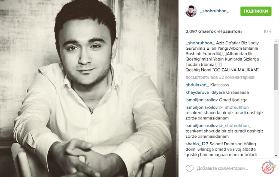Click the watermark badge icon bottom right

(x=268, y=167)
